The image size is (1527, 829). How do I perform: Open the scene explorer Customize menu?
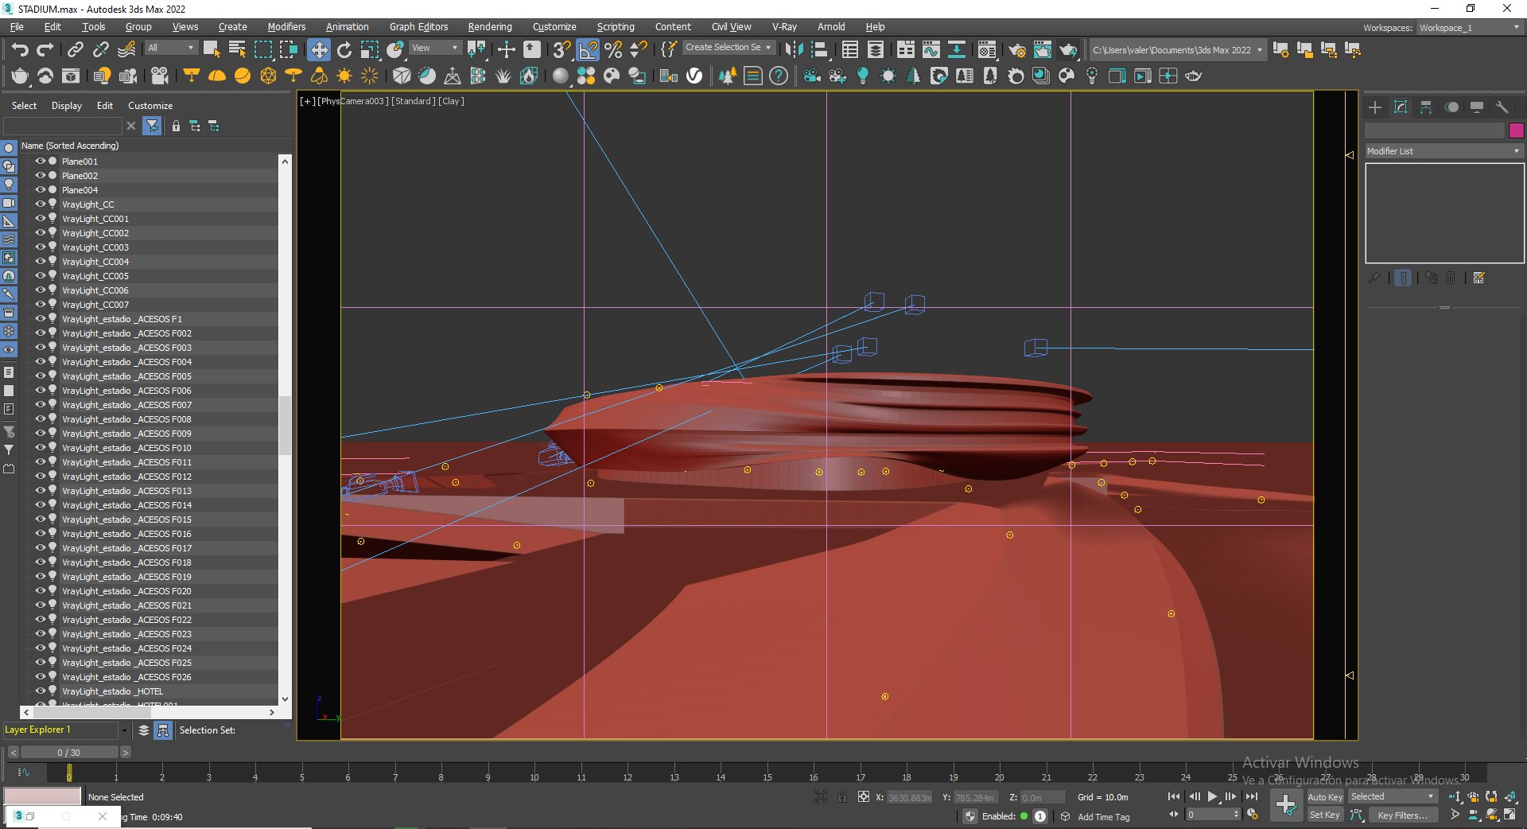click(x=150, y=106)
